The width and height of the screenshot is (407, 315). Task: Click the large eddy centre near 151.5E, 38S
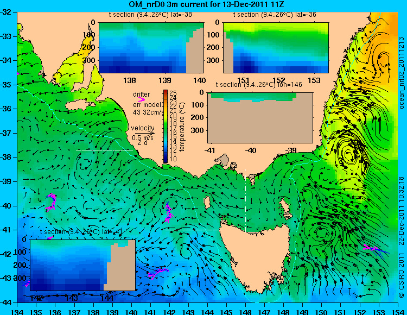[x=349, y=155]
